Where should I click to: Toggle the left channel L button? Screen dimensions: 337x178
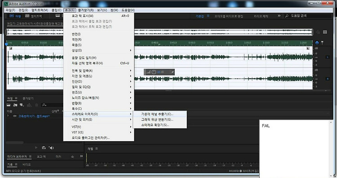[x=328, y=57]
